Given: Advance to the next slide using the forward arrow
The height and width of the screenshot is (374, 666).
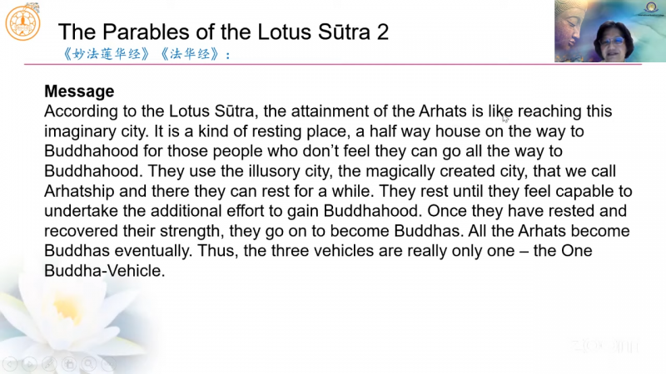Looking at the screenshot, I should (29, 363).
